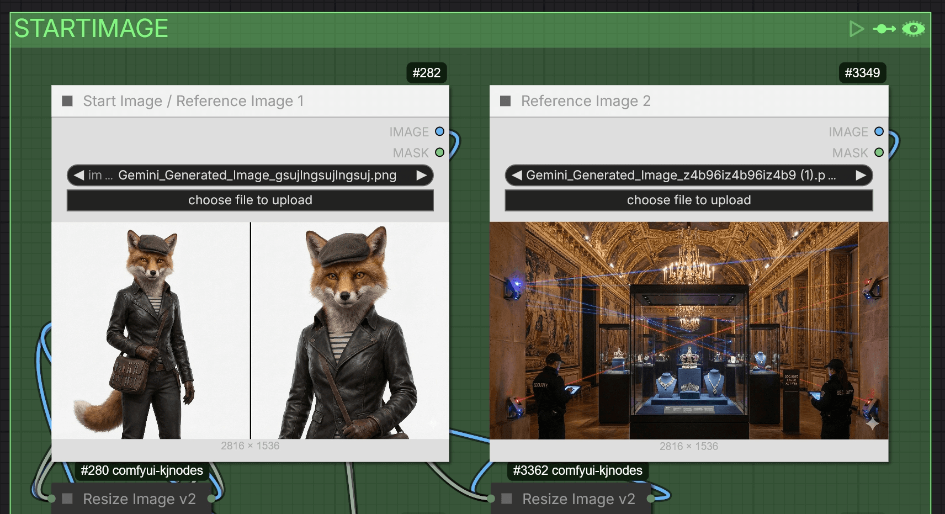Viewport: 945px width, 514px height.
Task: Select the jewel gallery preview image
Action: pyautogui.click(x=689, y=330)
